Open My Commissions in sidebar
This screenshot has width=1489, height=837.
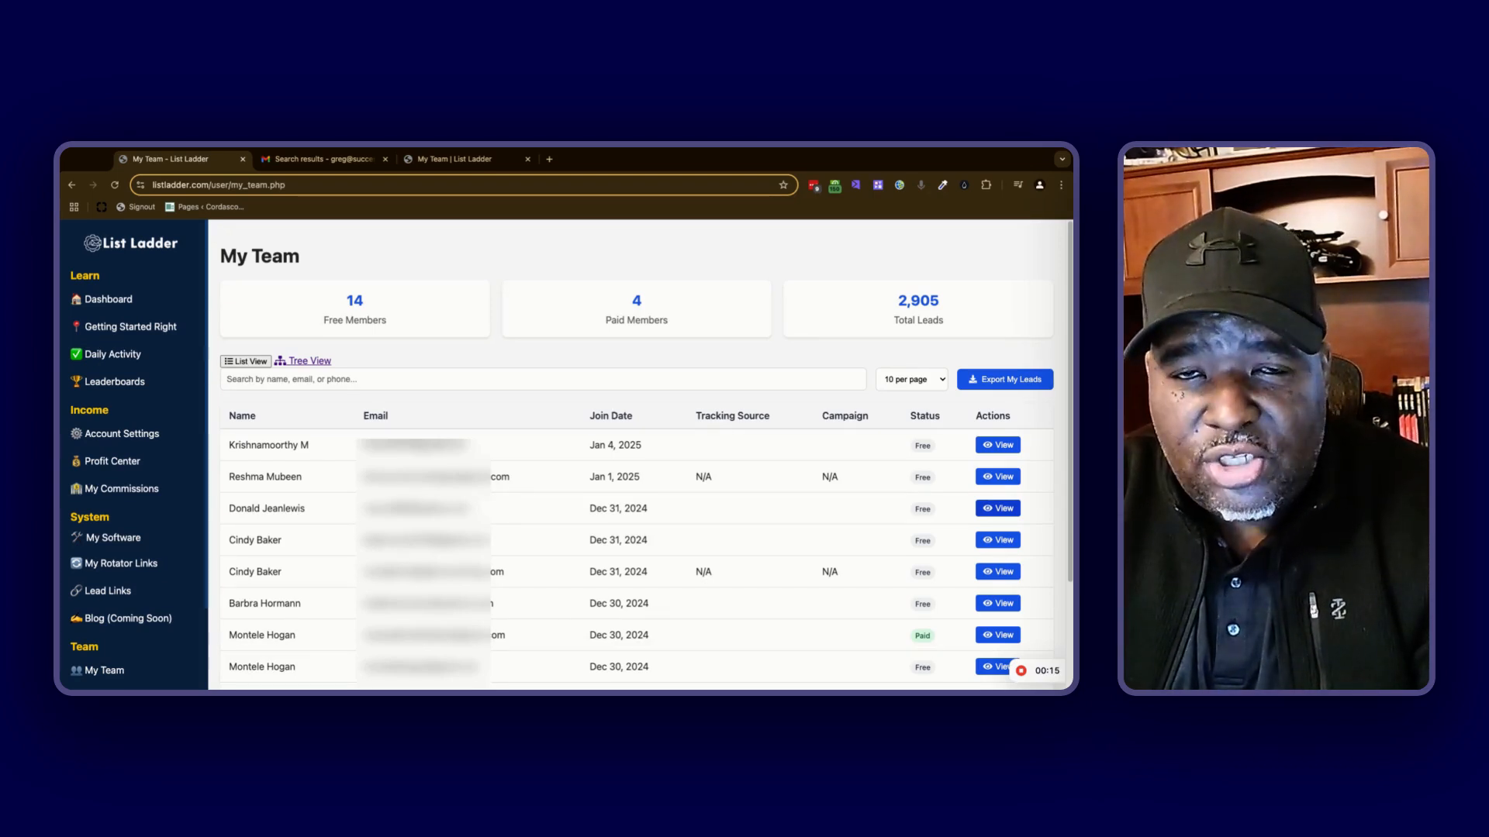115,488
